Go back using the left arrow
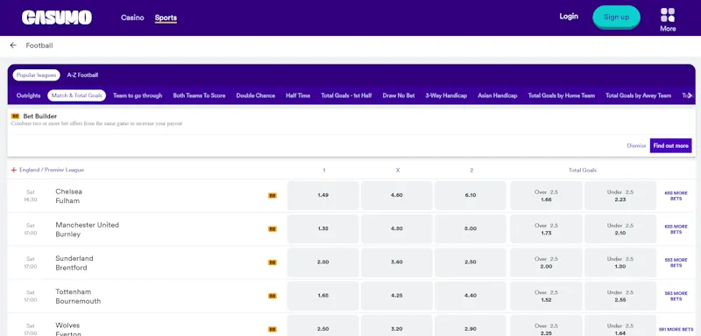Image resolution: width=701 pixels, height=336 pixels. [x=13, y=45]
